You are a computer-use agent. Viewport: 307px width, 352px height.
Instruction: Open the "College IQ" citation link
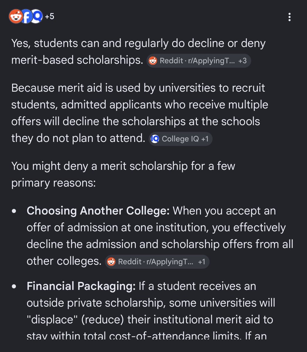coord(181,139)
